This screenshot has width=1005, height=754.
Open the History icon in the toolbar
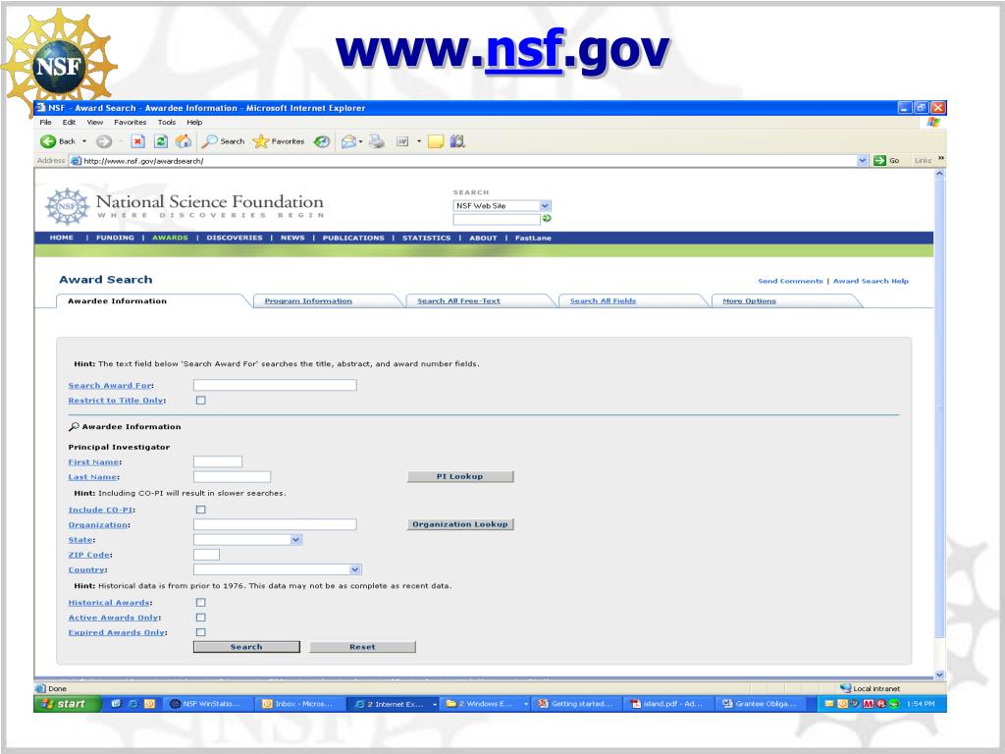[322, 141]
